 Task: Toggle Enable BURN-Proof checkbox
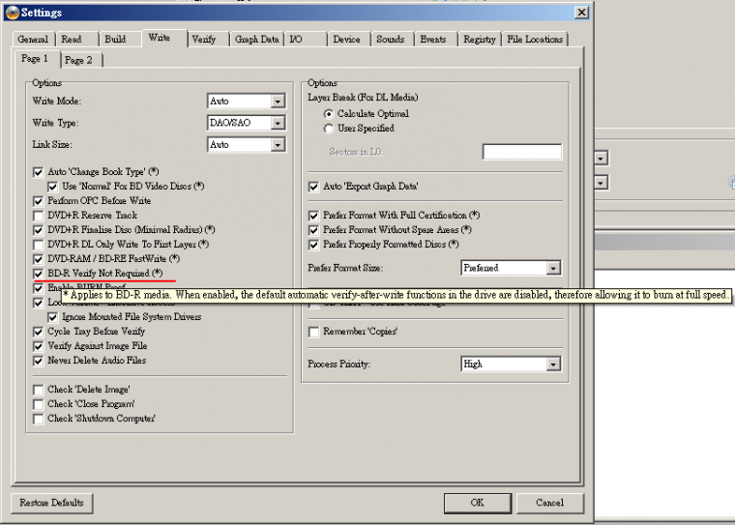point(39,288)
